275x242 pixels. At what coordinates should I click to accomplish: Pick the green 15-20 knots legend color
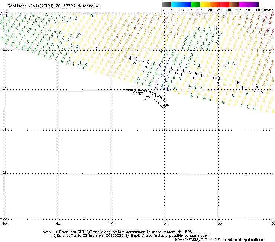click(195, 4)
